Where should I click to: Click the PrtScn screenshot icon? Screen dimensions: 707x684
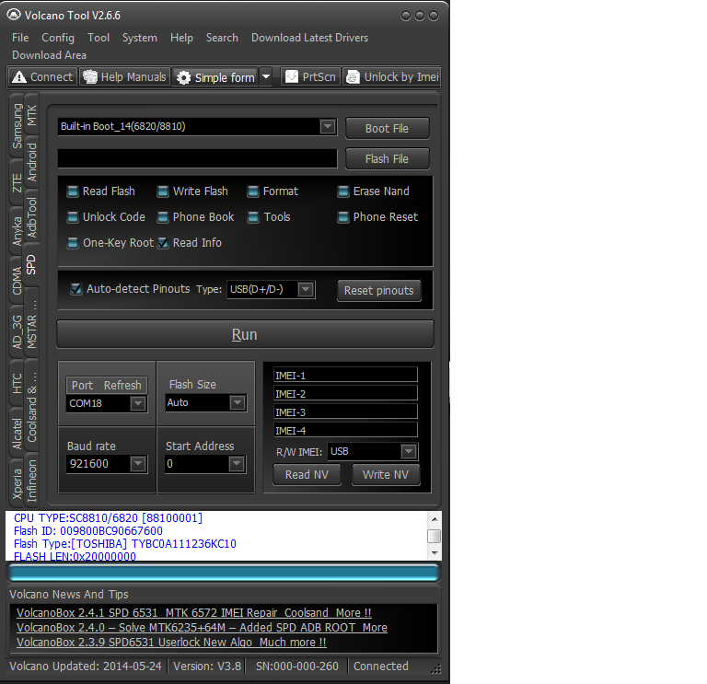(292, 76)
